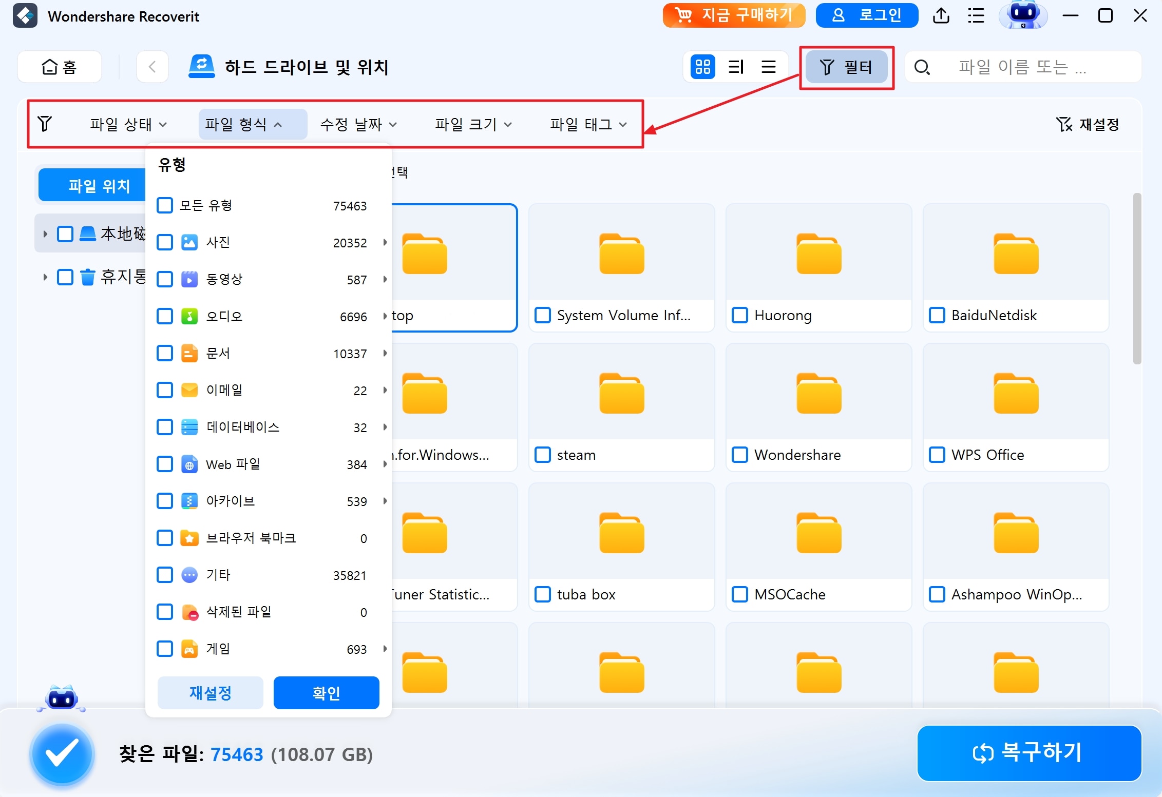The image size is (1162, 797).
Task: Switch to grid thumbnail view
Action: (x=703, y=67)
